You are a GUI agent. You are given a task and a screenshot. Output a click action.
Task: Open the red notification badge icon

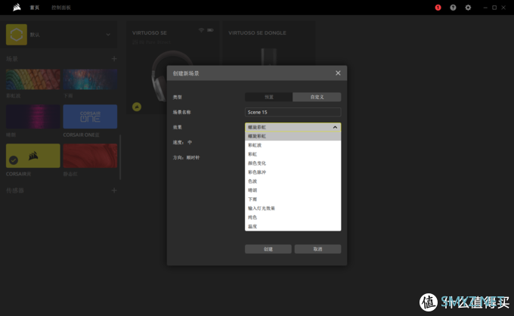click(438, 8)
